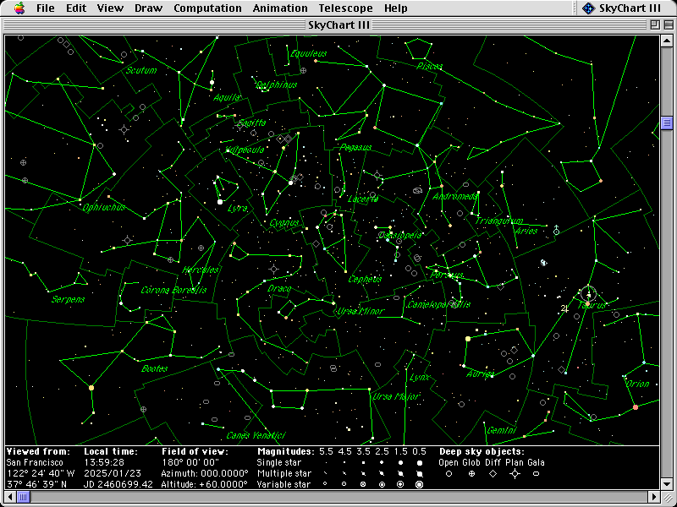Open the File menu
The height and width of the screenshot is (507, 677).
[x=46, y=8]
